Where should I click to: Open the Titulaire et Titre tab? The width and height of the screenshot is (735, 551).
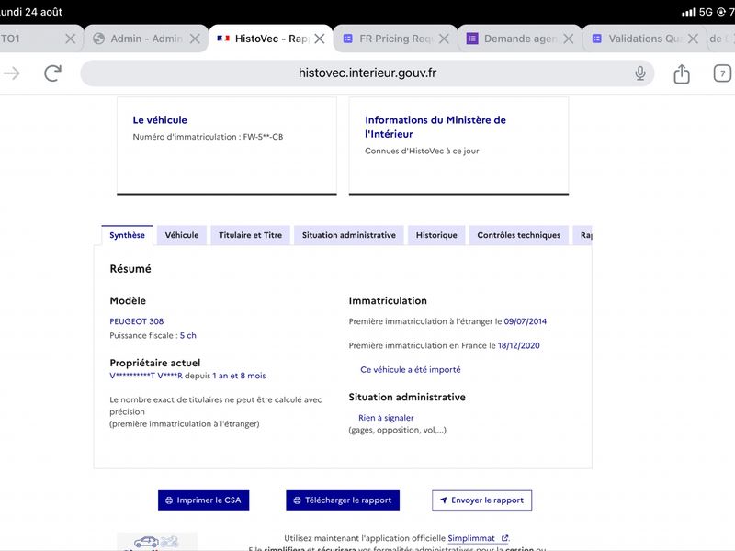[x=250, y=235]
